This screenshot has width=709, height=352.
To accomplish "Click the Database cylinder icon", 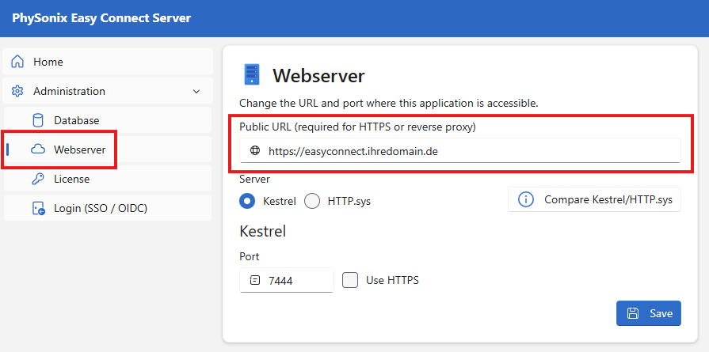I will [38, 120].
